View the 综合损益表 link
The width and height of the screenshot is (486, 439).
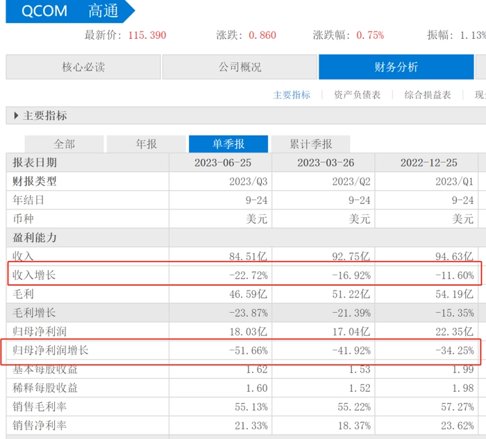pyautogui.click(x=428, y=95)
